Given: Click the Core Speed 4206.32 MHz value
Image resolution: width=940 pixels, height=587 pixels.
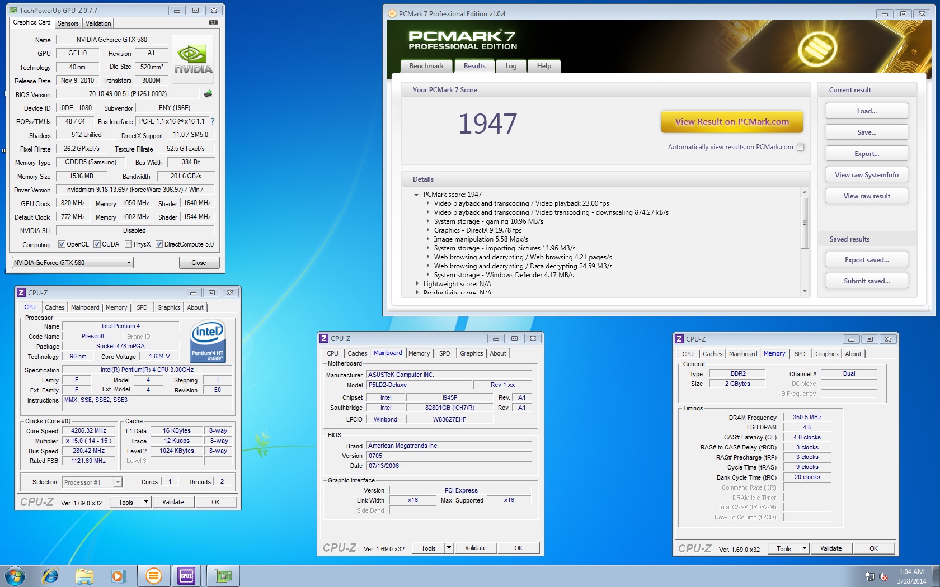Looking at the screenshot, I should tap(88, 431).
